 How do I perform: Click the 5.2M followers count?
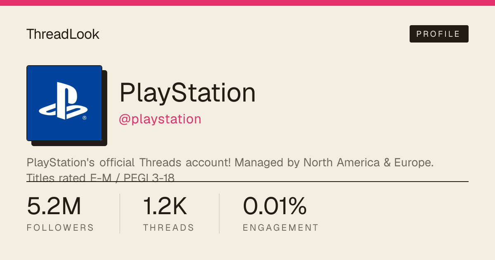click(54, 206)
